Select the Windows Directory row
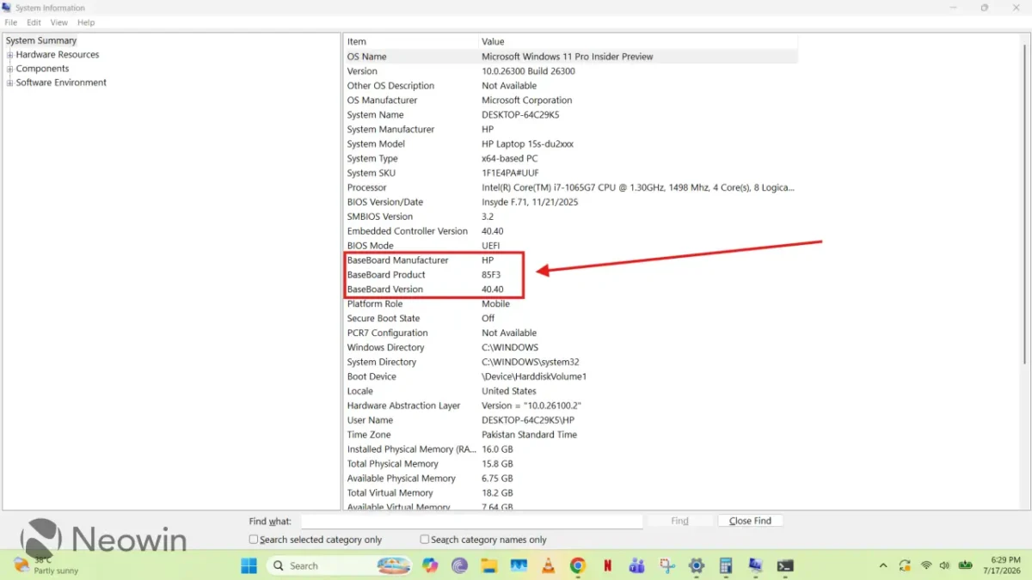 (571, 348)
